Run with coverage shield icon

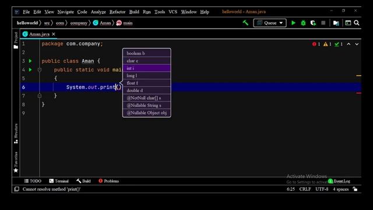(313, 23)
